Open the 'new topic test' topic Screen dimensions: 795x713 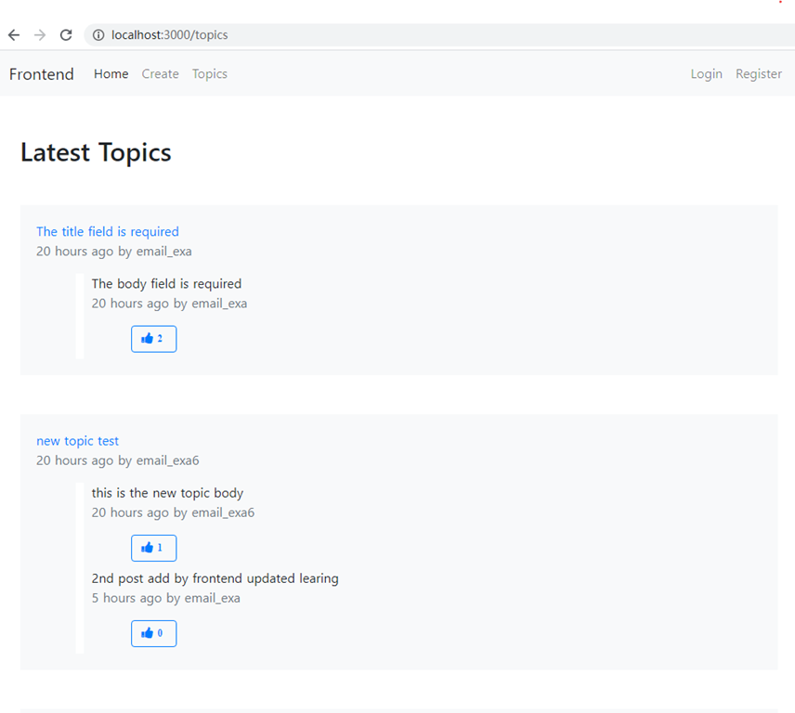(x=78, y=441)
